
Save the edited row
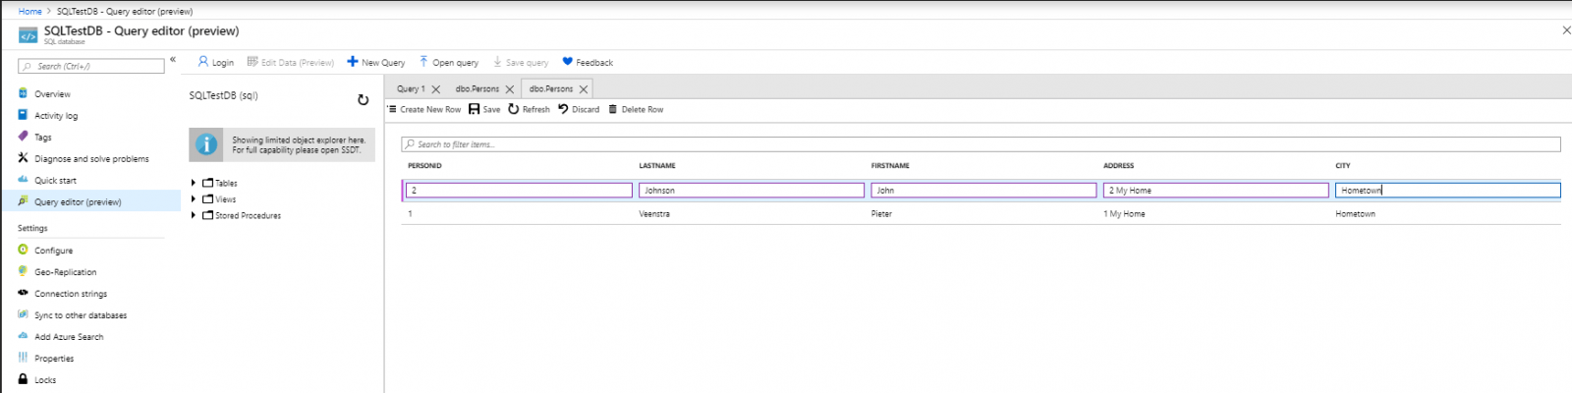pyautogui.click(x=484, y=109)
